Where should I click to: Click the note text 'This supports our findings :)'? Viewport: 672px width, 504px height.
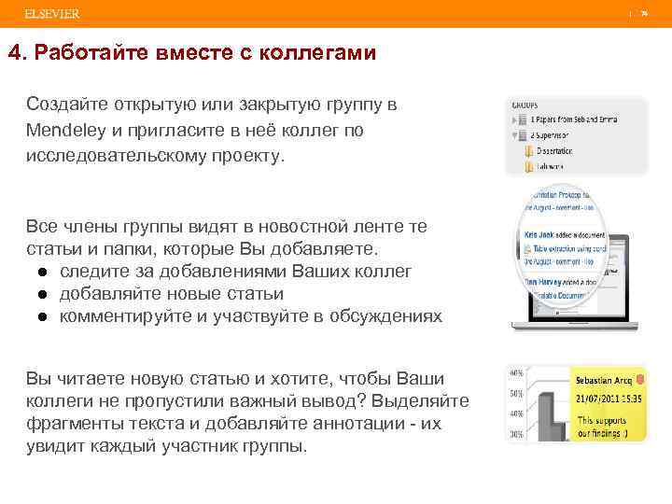[x=602, y=427]
